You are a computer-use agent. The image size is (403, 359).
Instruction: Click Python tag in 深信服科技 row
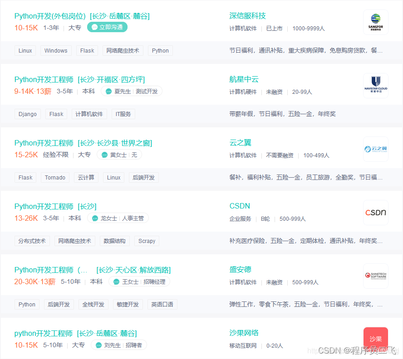pyautogui.click(x=160, y=51)
